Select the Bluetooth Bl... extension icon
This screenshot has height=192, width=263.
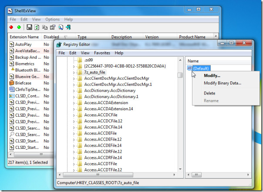pos(13,69)
